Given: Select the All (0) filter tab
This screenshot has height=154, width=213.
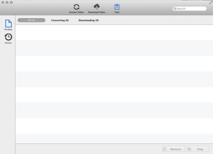Looking at the screenshot, I should pos(31,20).
